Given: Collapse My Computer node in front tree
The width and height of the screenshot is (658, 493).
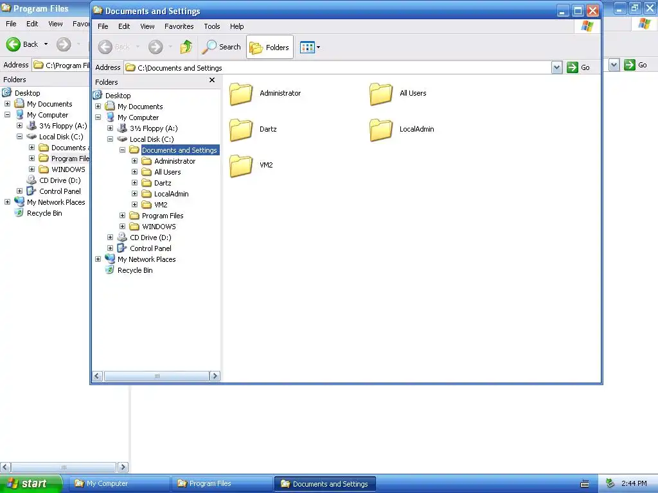Looking at the screenshot, I should 98,117.
